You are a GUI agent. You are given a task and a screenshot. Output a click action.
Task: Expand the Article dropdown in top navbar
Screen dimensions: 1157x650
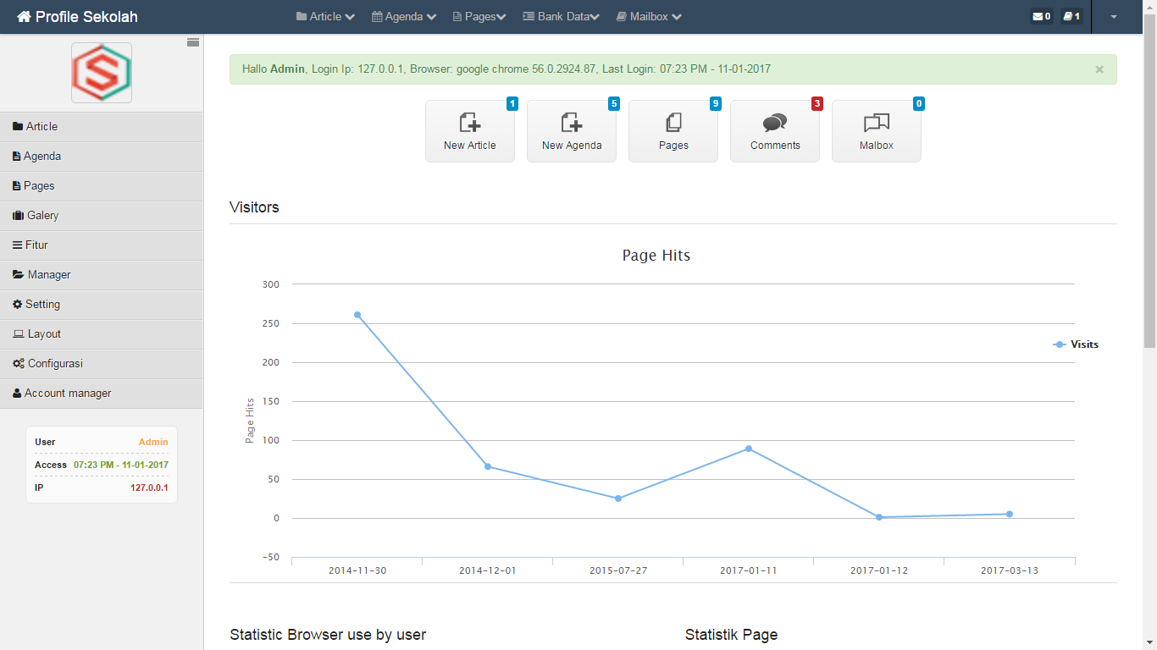325,16
